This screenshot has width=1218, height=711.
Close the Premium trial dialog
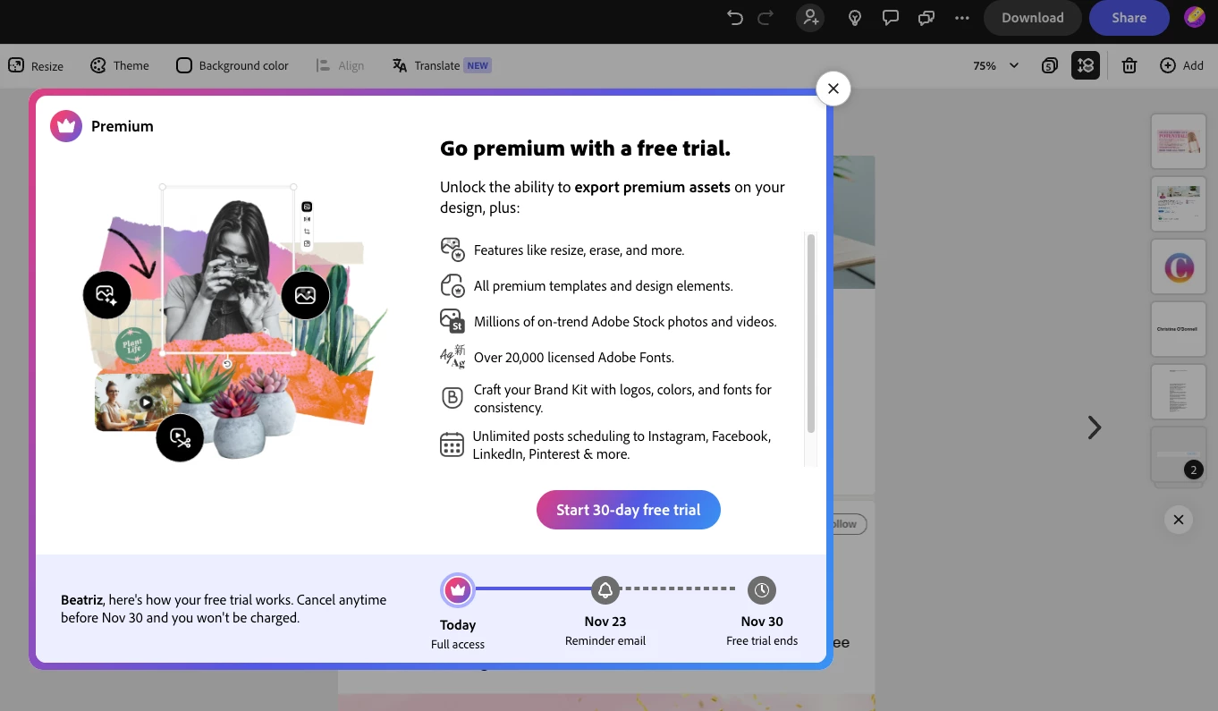coord(833,89)
